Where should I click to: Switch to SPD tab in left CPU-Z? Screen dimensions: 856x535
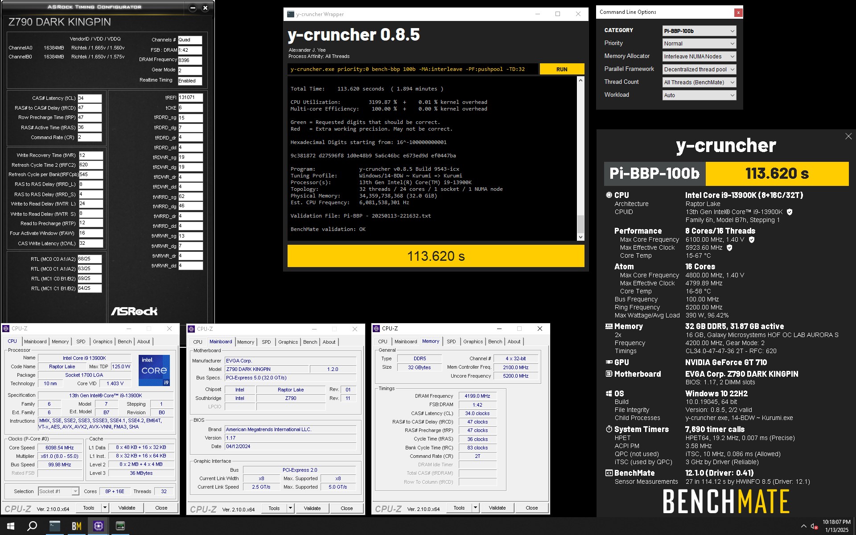click(x=81, y=342)
